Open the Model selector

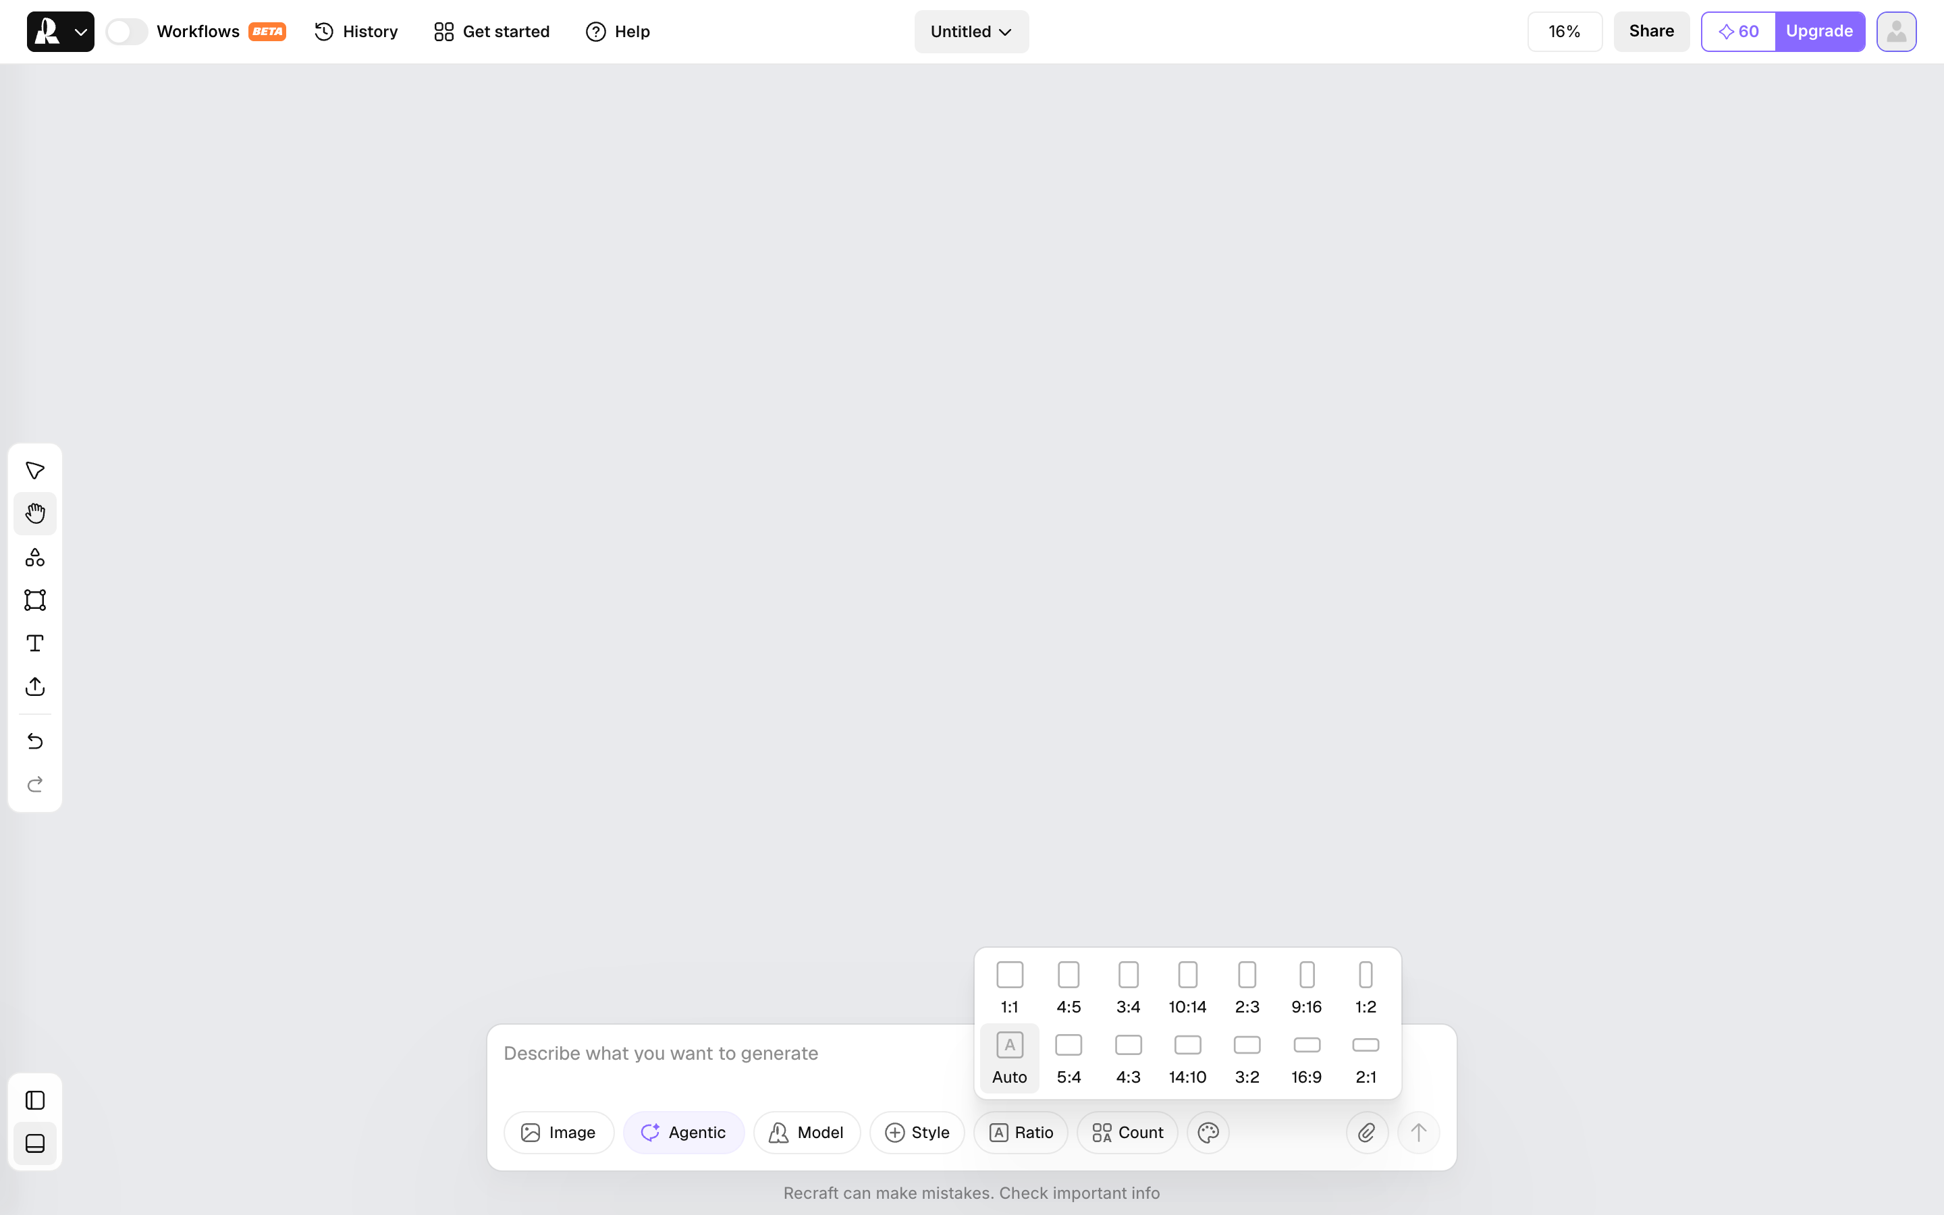(x=807, y=1132)
